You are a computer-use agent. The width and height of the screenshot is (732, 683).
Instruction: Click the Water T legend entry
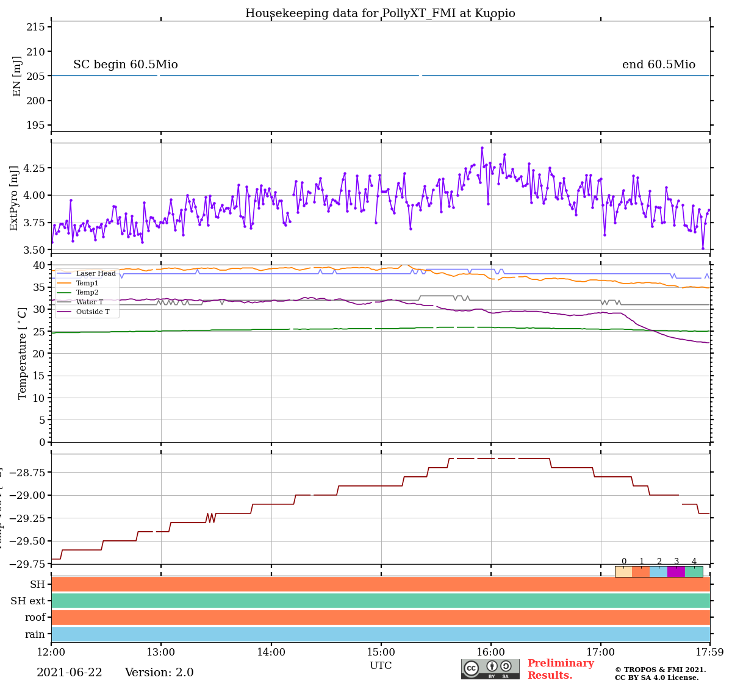(x=81, y=302)
